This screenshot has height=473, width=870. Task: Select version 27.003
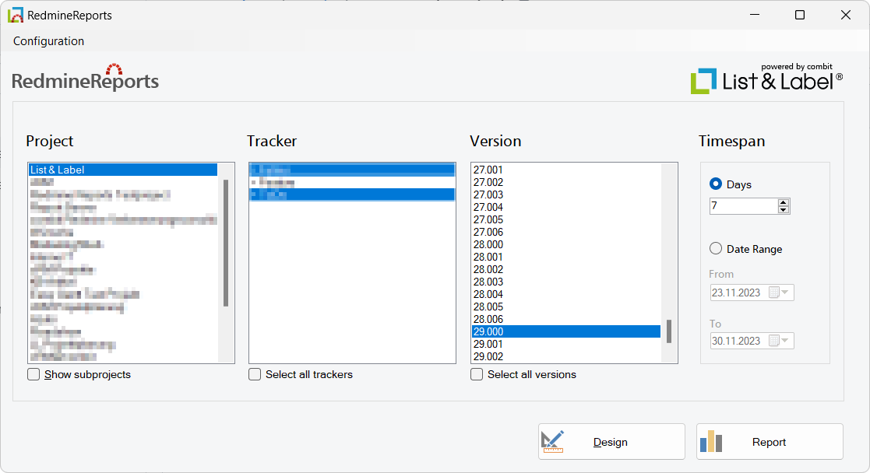pos(566,194)
